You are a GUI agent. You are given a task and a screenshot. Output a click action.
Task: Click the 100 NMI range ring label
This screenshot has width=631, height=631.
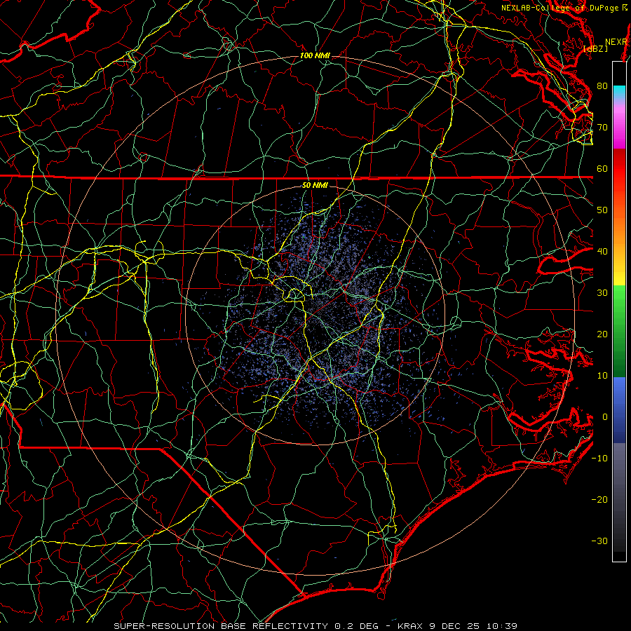315,55
